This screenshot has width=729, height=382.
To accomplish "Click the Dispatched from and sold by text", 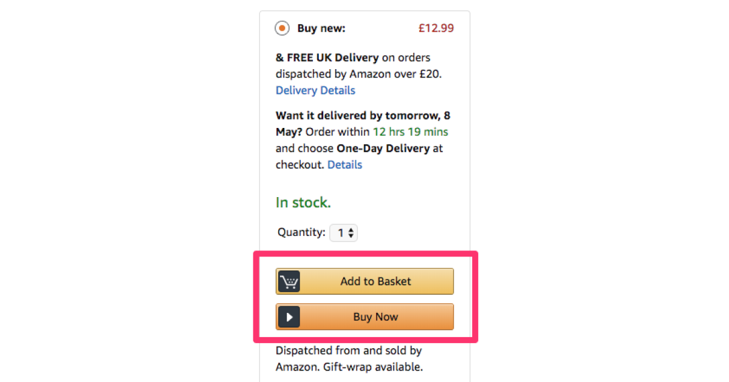I will [x=349, y=350].
